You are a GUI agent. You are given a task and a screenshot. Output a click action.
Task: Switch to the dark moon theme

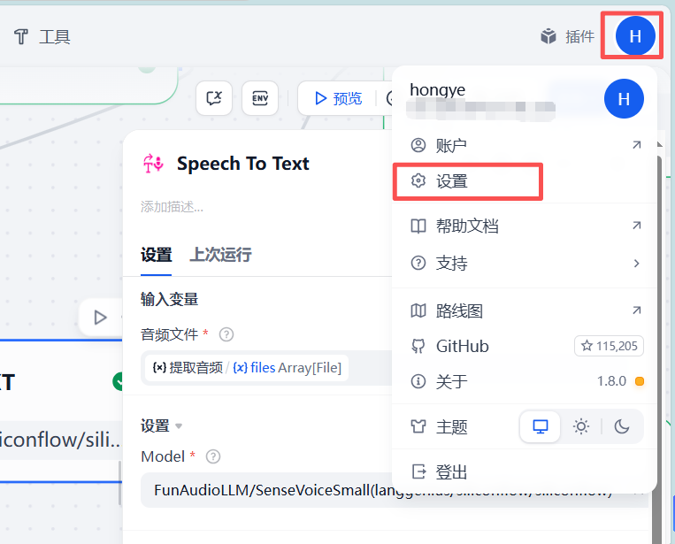point(622,427)
